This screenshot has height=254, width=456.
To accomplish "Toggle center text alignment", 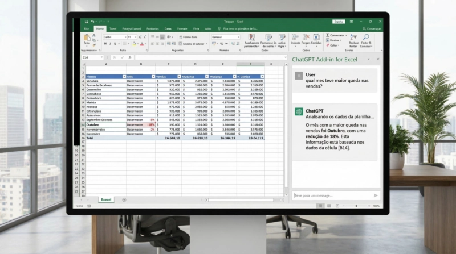I will [157, 44].
